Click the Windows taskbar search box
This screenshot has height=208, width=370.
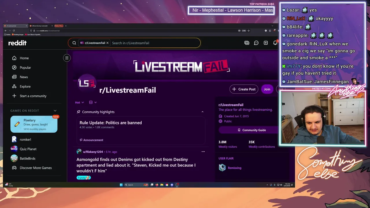pyautogui.click(x=136, y=185)
